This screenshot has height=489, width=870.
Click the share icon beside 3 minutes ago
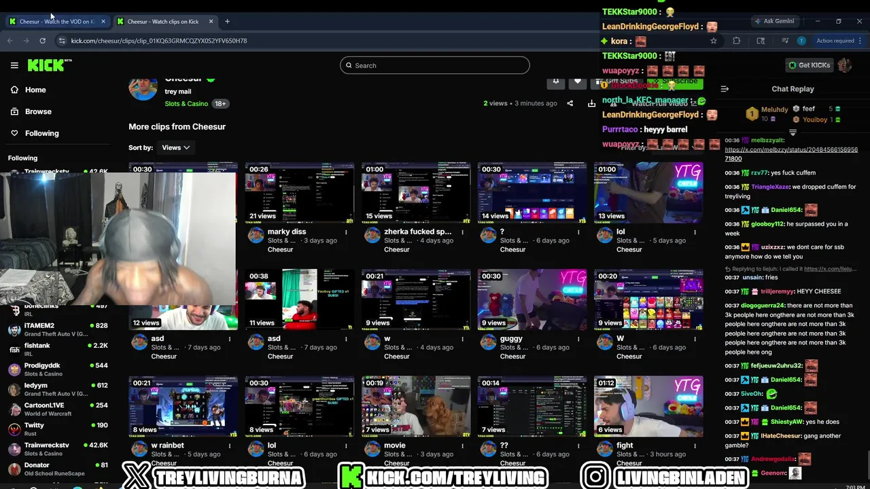[570, 103]
